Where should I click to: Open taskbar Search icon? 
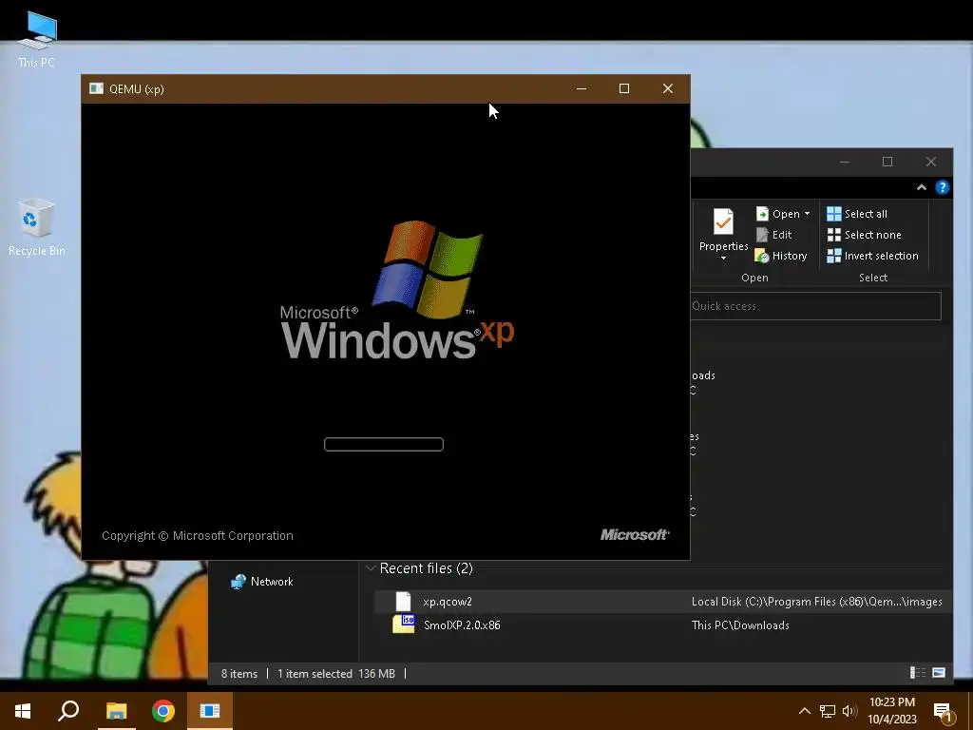tap(68, 711)
